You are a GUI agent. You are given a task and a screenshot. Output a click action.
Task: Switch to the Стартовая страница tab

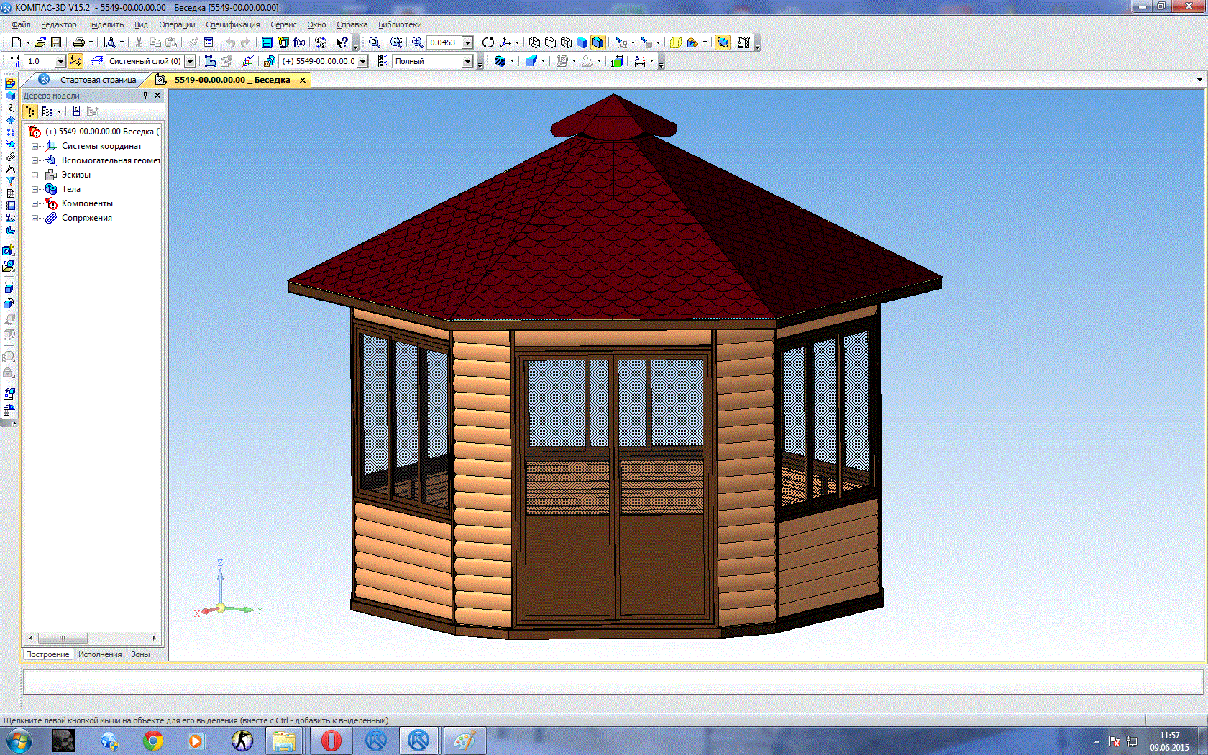98,80
